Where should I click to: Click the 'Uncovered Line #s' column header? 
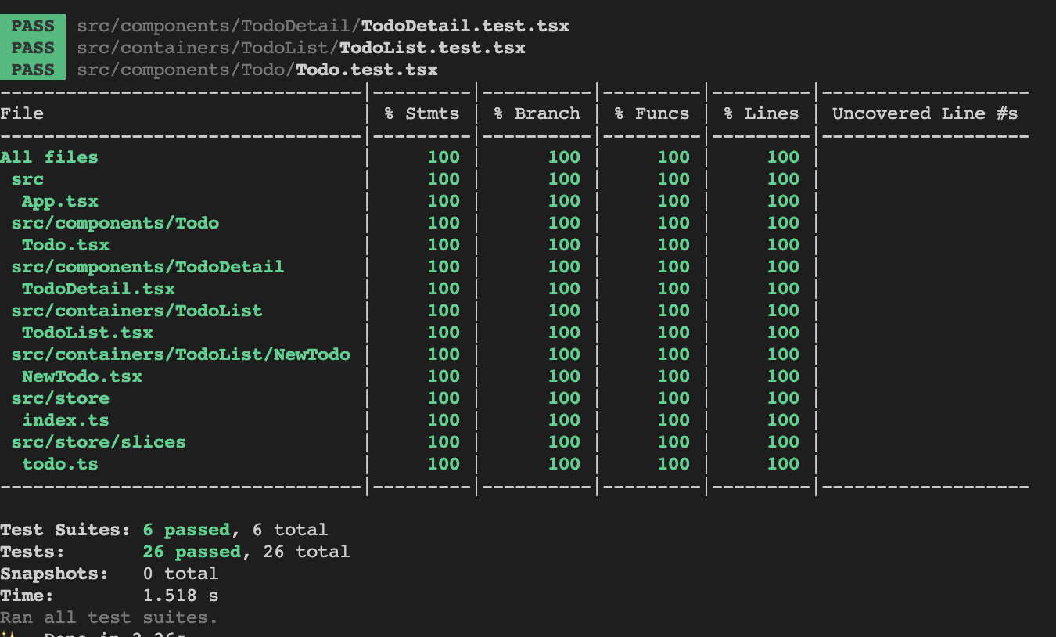coord(925,113)
